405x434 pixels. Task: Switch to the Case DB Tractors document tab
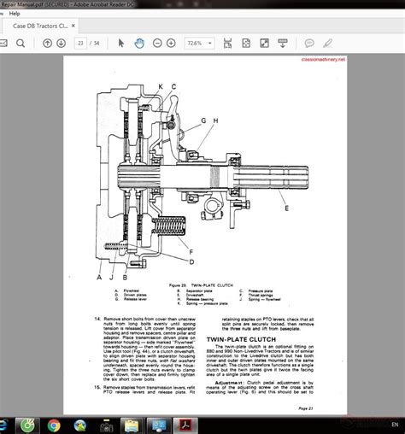[x=40, y=26]
